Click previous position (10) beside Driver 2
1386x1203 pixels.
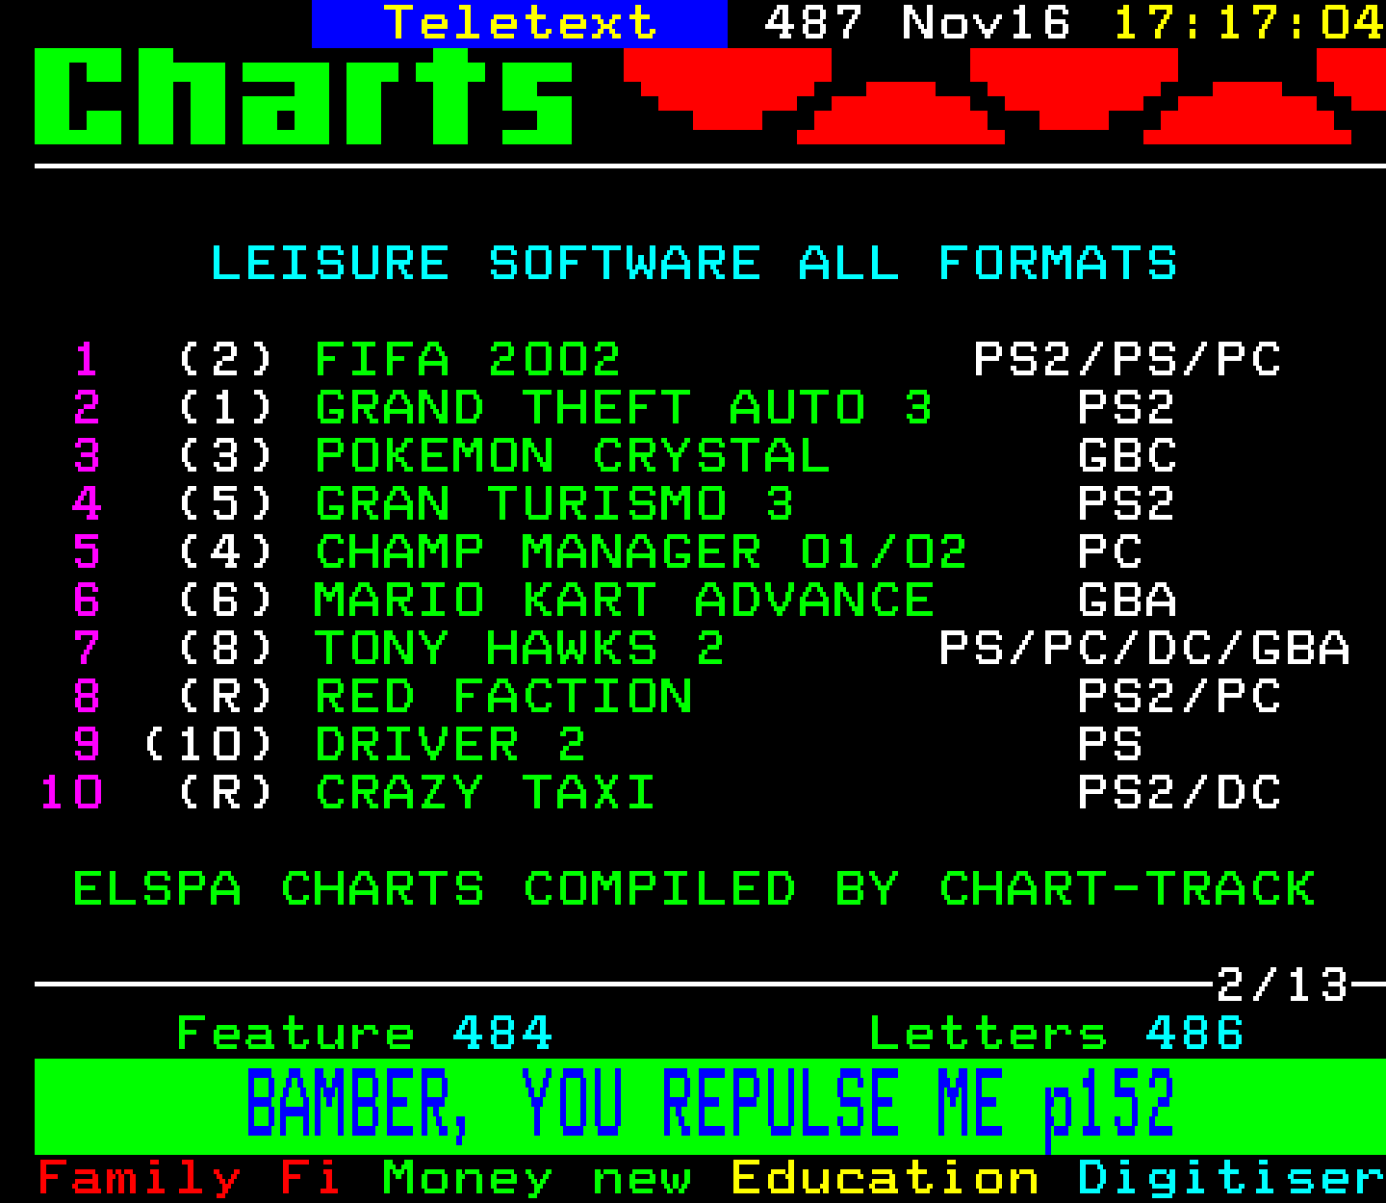pos(209,745)
